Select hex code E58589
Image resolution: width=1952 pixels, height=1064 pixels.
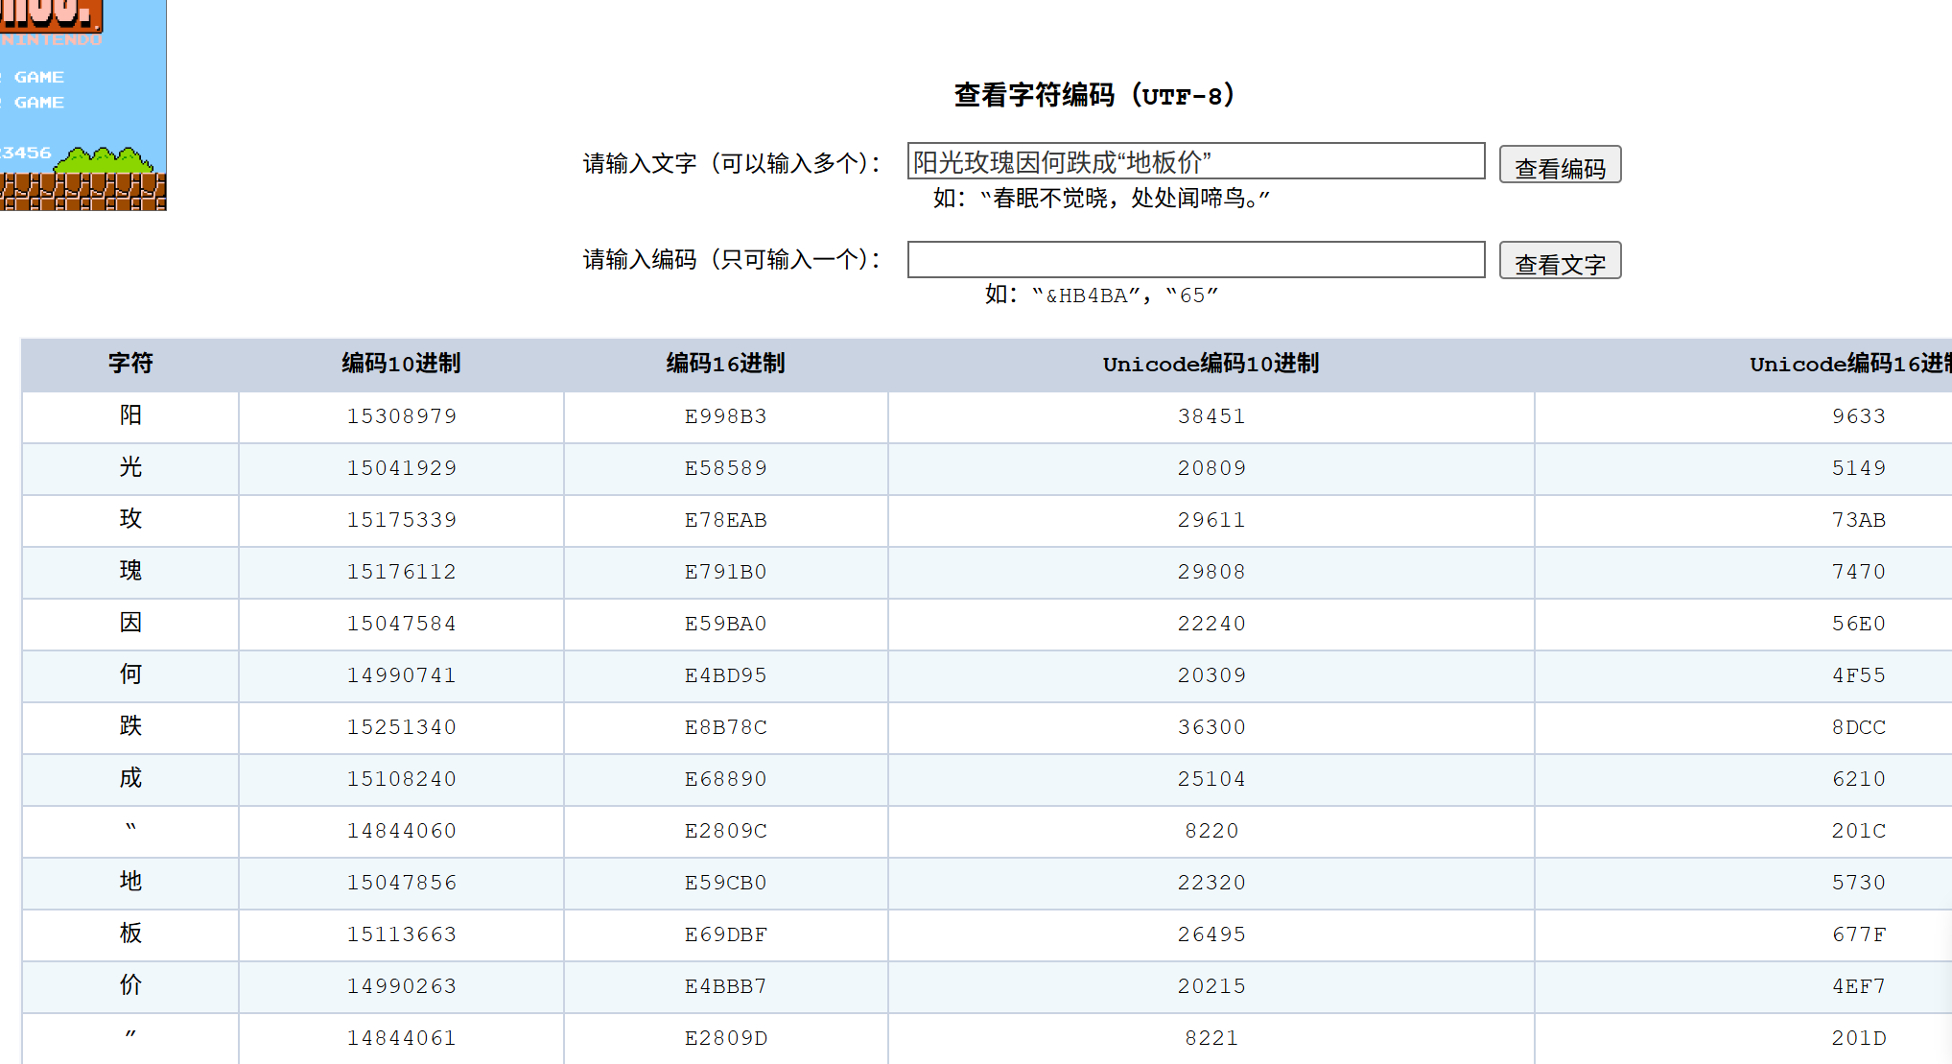pos(725,468)
